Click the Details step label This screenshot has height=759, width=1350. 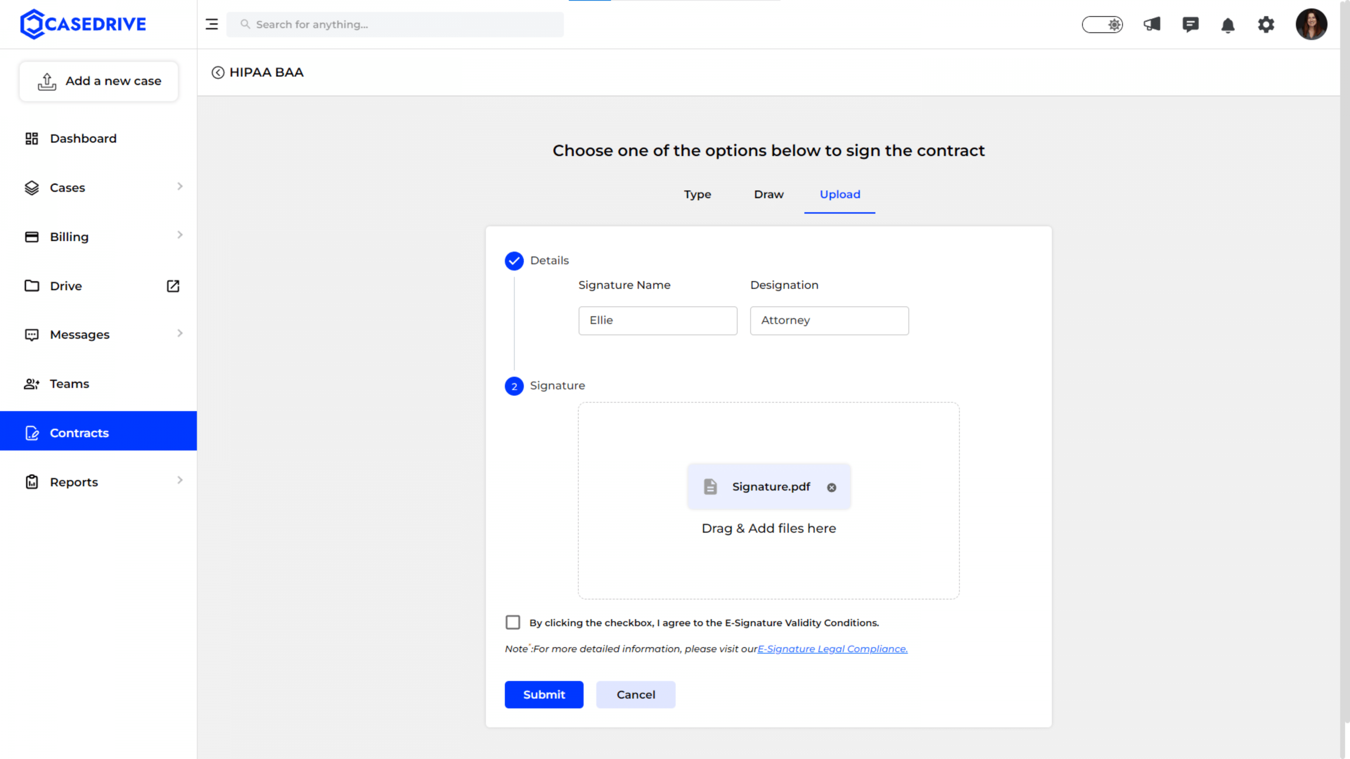point(549,260)
